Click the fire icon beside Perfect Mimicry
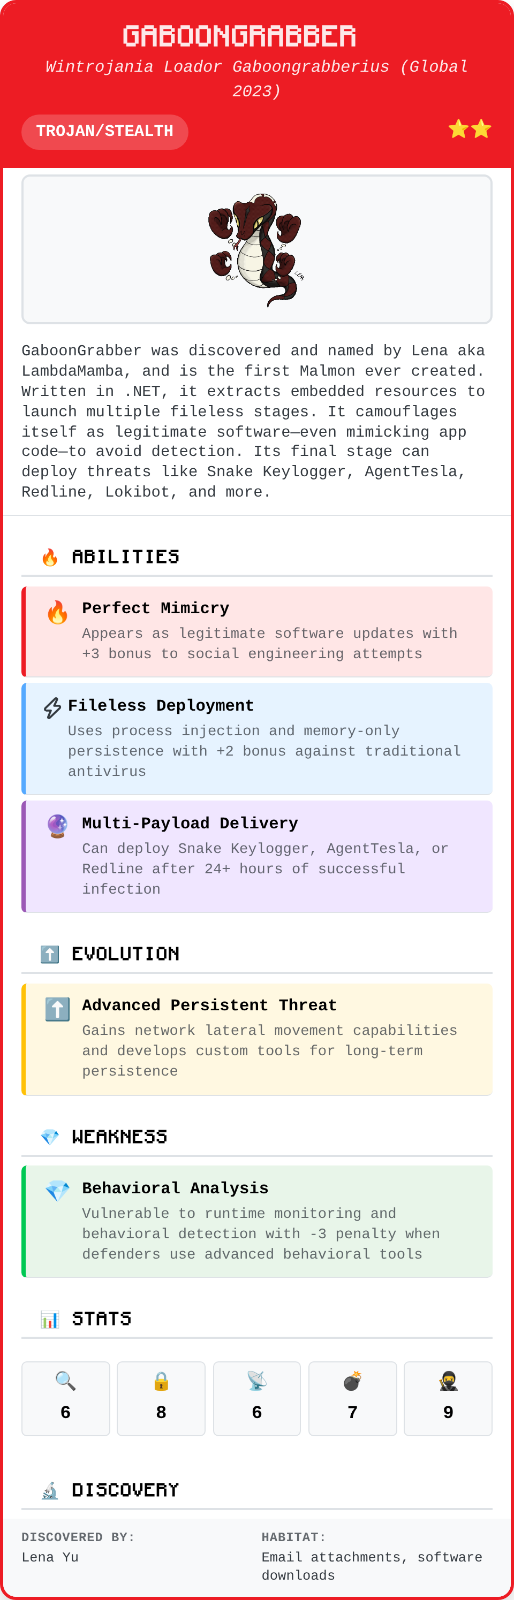The image size is (514, 1600). coord(57,612)
